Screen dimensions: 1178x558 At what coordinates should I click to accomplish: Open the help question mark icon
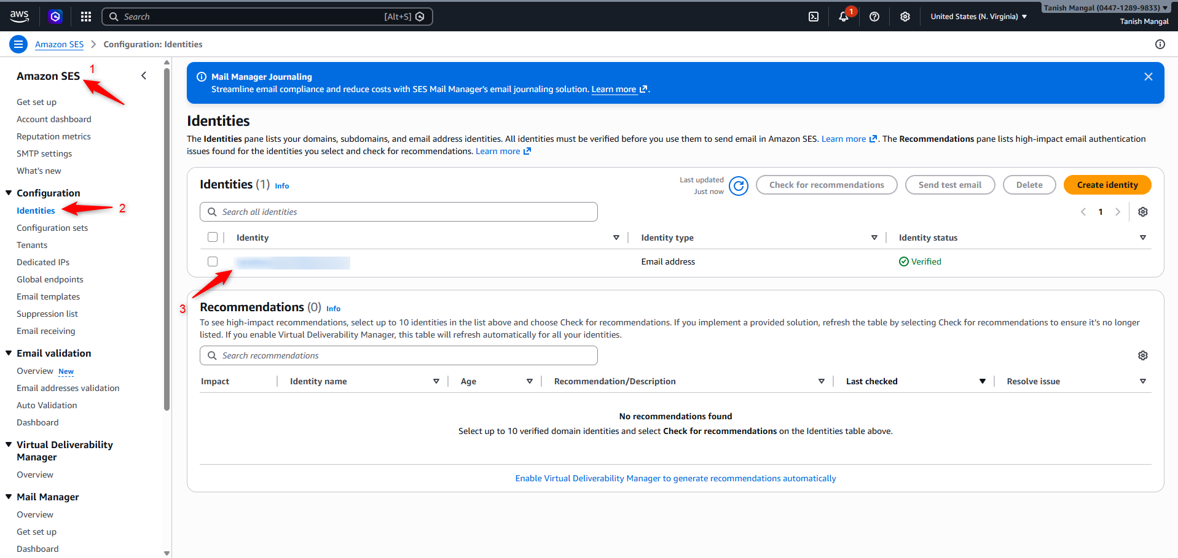pos(874,17)
